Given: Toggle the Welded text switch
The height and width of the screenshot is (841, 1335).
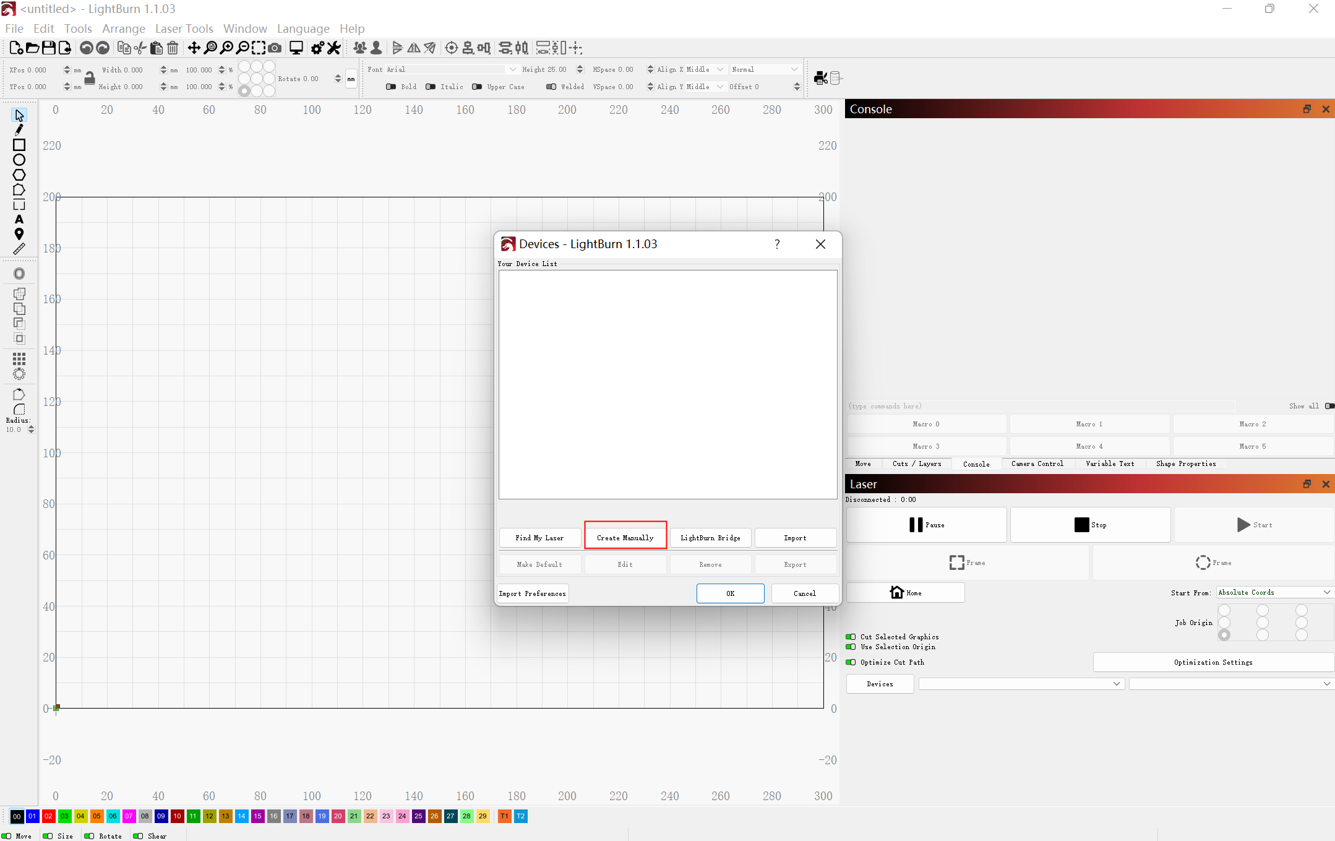Looking at the screenshot, I should [x=551, y=87].
